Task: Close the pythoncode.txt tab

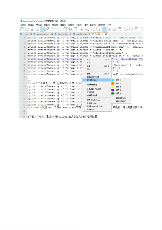Action: point(52,34)
